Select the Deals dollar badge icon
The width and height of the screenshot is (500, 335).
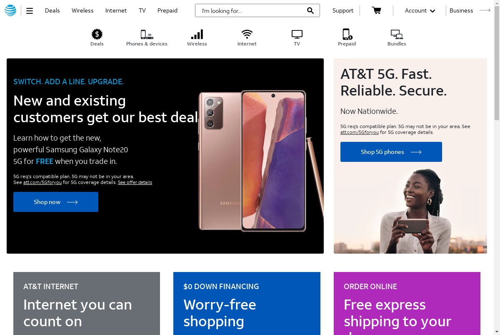click(x=97, y=34)
